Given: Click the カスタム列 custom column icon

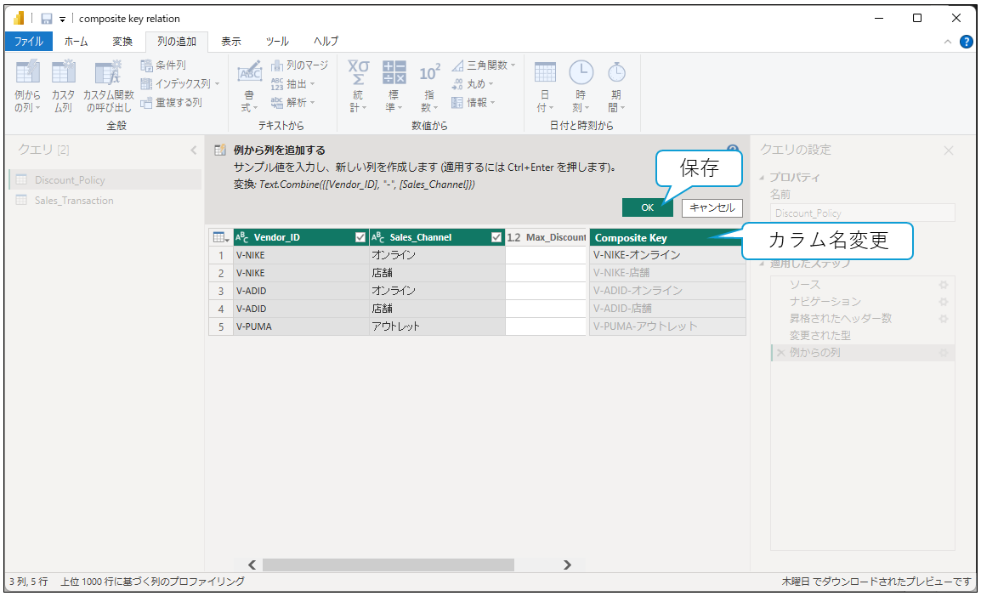Looking at the screenshot, I should click(63, 74).
